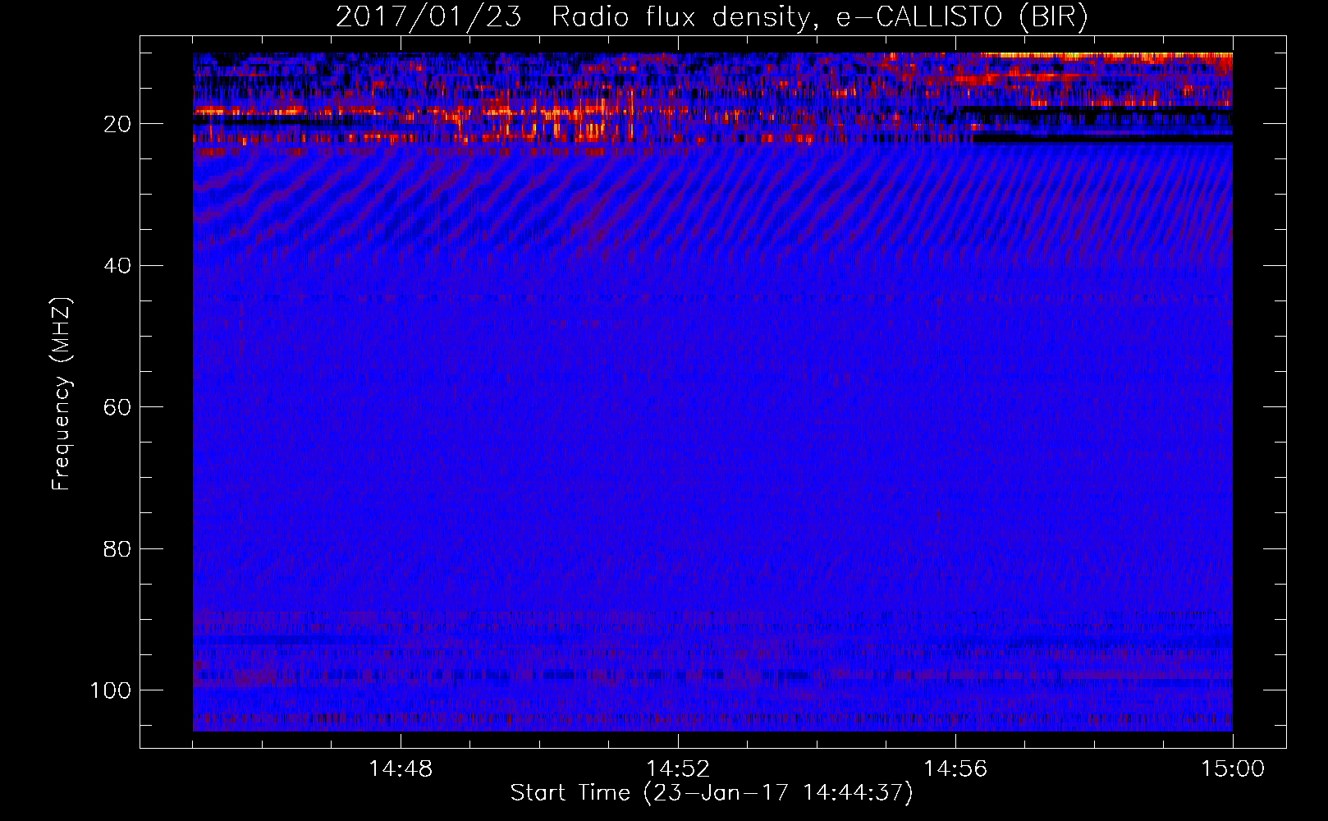Click the 15:00 time tick label
This screenshot has height=821, width=1328.
(x=1233, y=769)
